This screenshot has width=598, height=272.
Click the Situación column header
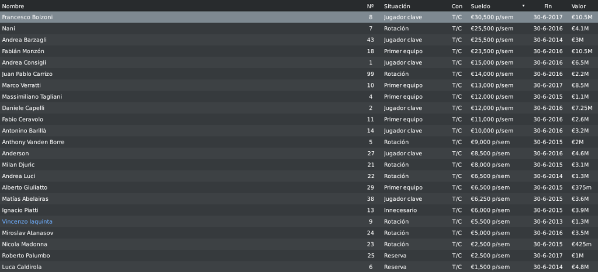(397, 6)
